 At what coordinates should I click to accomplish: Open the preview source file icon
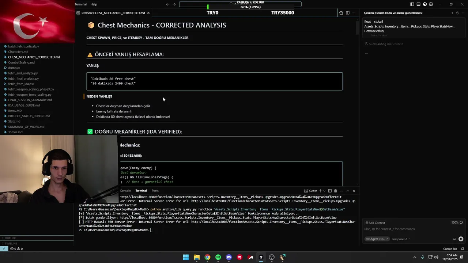(341, 13)
